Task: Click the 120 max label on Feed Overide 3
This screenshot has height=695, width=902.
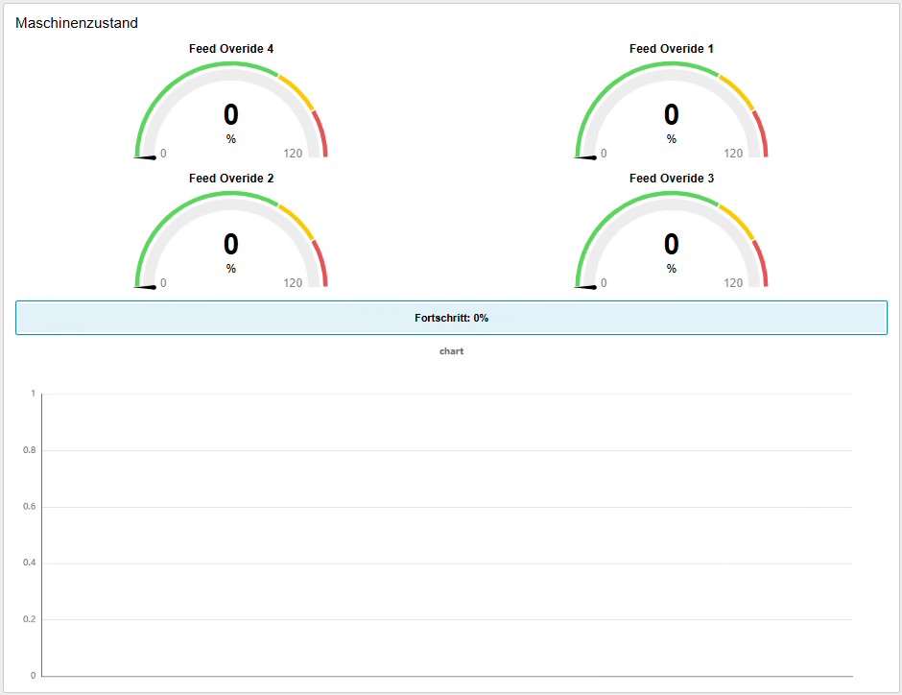Action: [x=733, y=283]
